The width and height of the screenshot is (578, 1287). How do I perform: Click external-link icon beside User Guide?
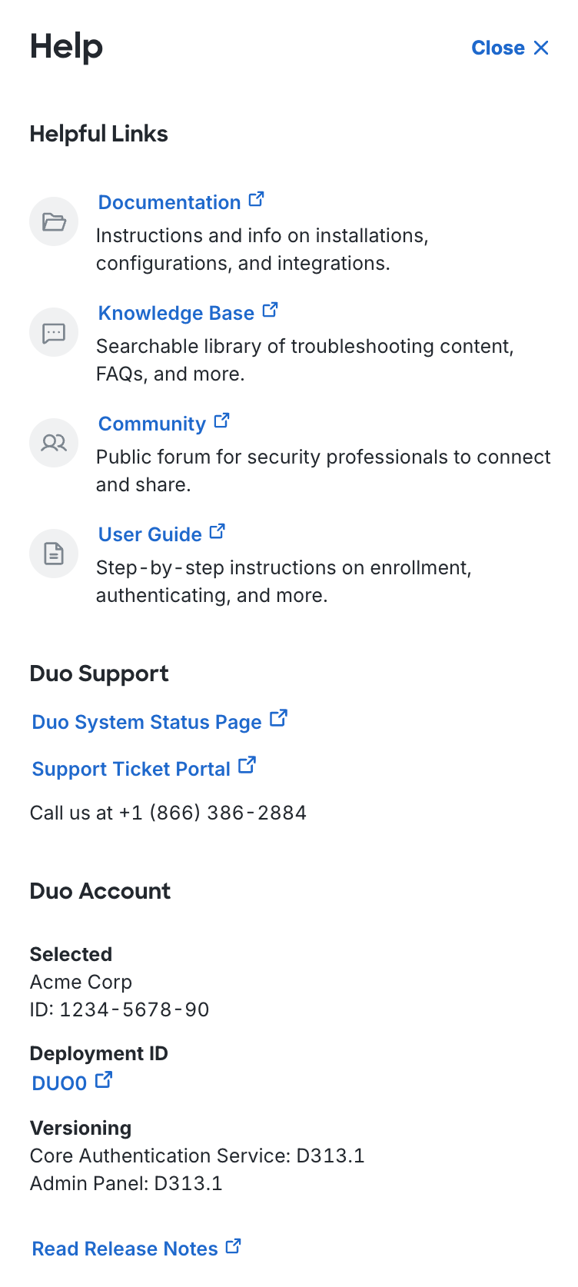point(218,532)
